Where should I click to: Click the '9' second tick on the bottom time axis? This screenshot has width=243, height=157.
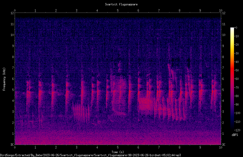[x=200, y=147]
